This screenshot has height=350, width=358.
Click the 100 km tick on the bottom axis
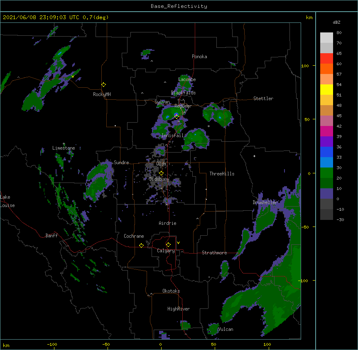tap(267, 344)
